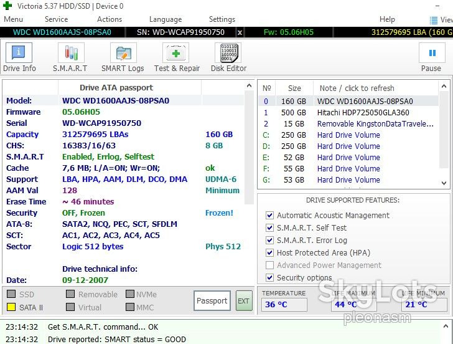Screen dimensions: 453x344
Task: Click the green EXT button
Action: point(244,301)
